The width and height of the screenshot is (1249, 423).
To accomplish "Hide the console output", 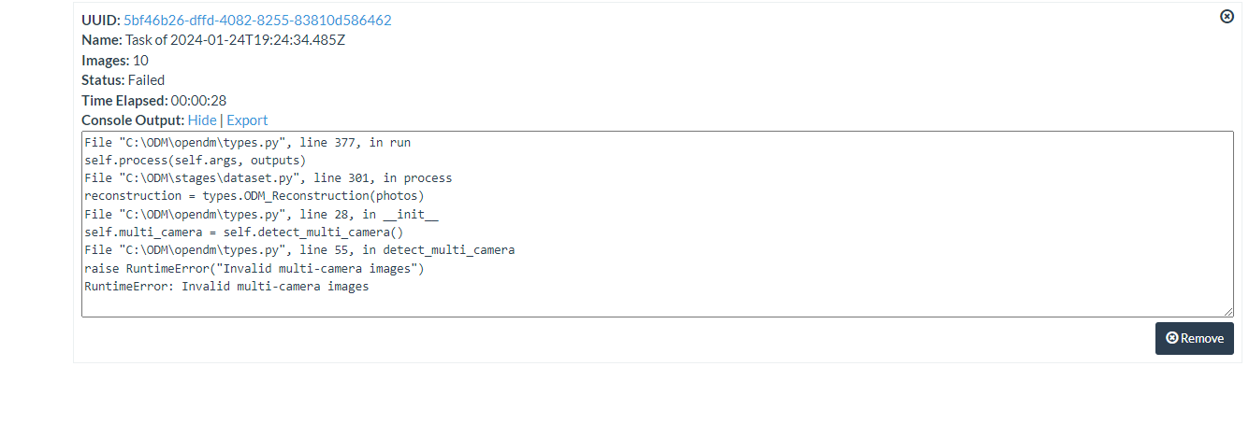I will (x=201, y=120).
